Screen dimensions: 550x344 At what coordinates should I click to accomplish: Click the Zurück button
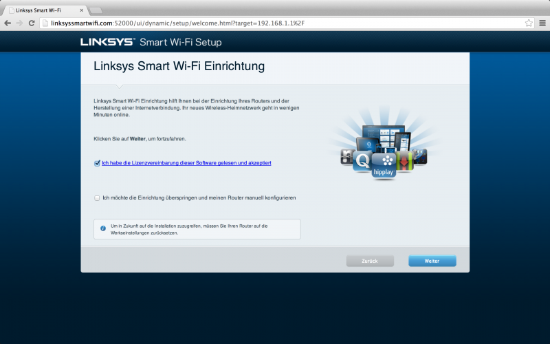[370, 261]
